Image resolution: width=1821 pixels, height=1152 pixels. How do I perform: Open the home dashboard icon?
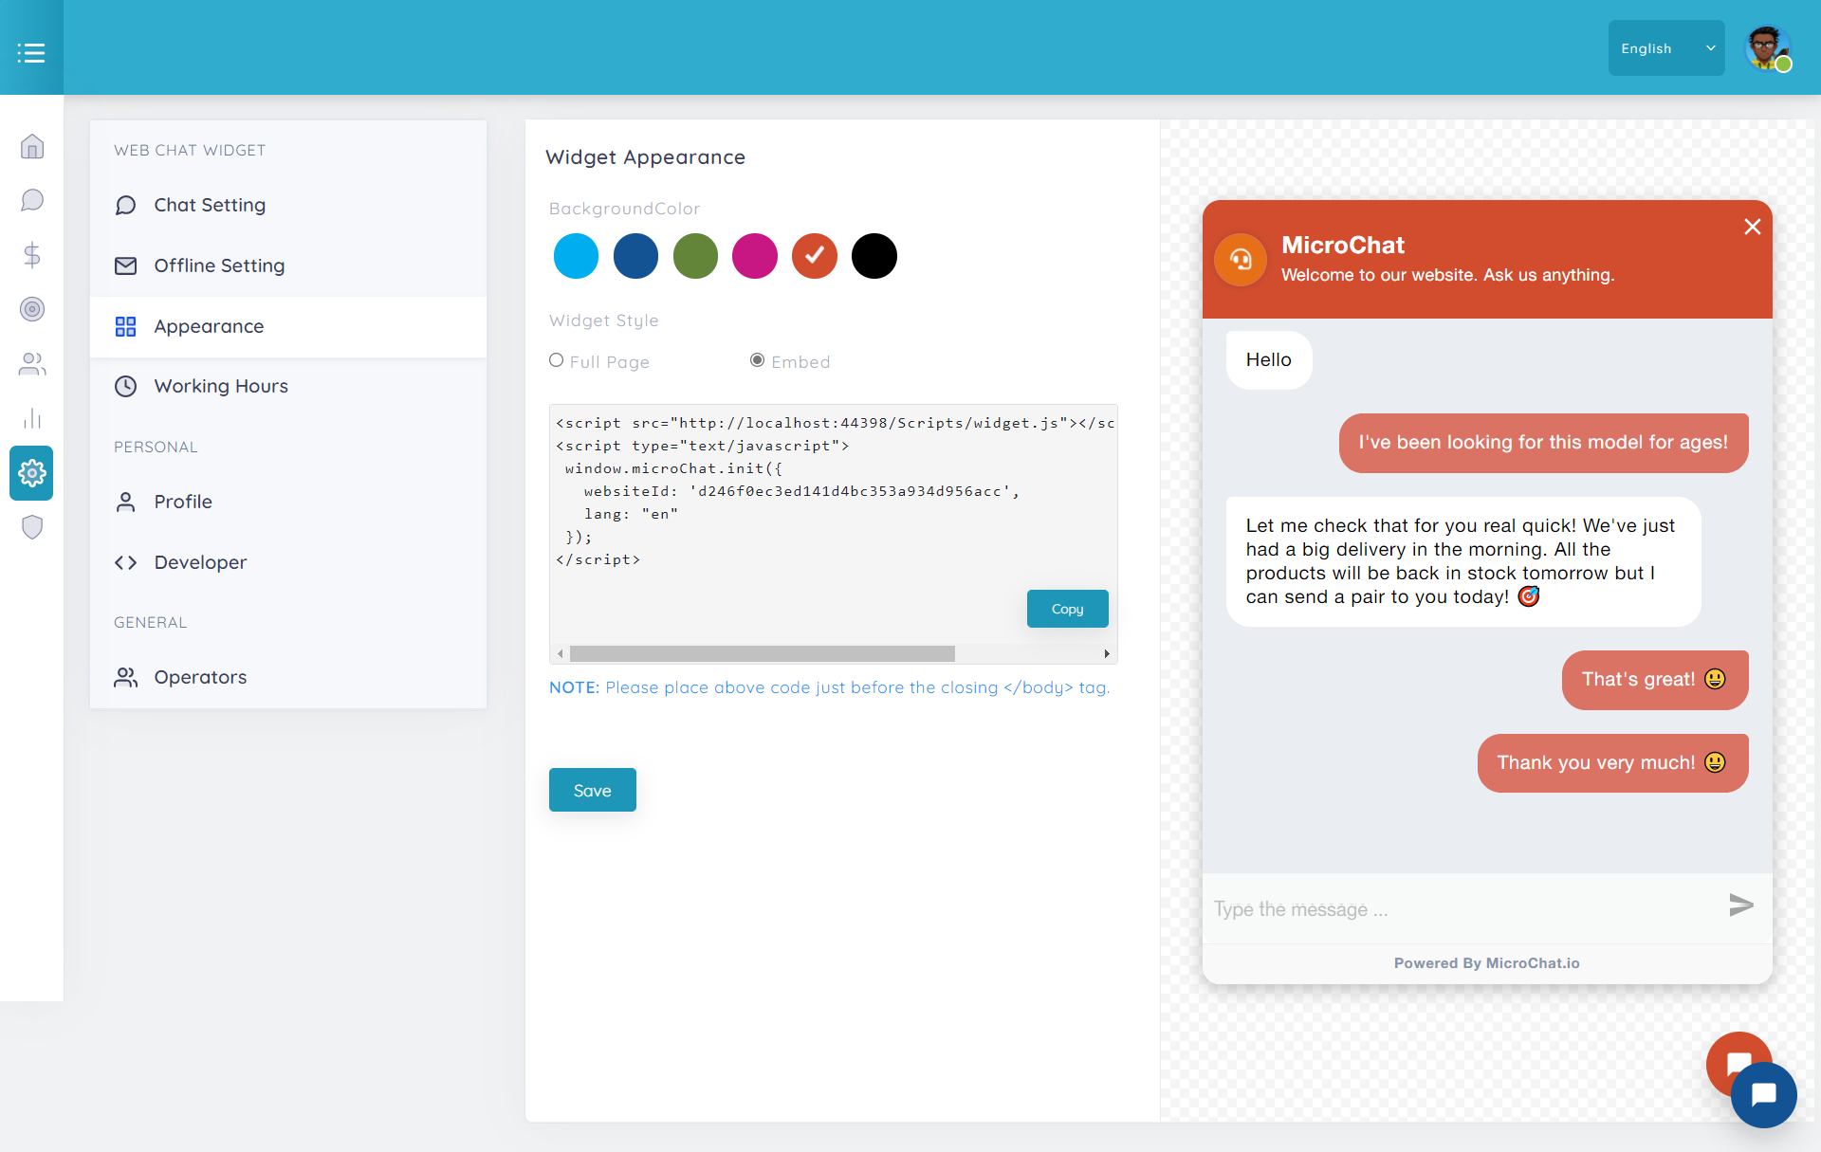[31, 147]
